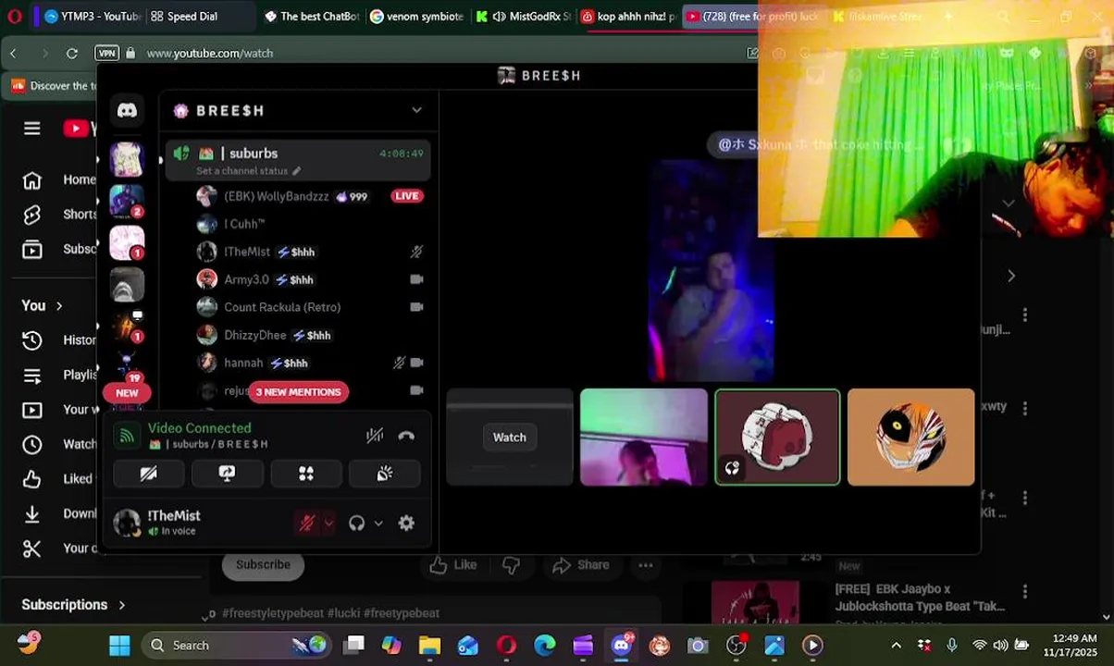Screen dimensions: 1114x666
Task: Open the Discord soundboard button
Action: (x=384, y=474)
